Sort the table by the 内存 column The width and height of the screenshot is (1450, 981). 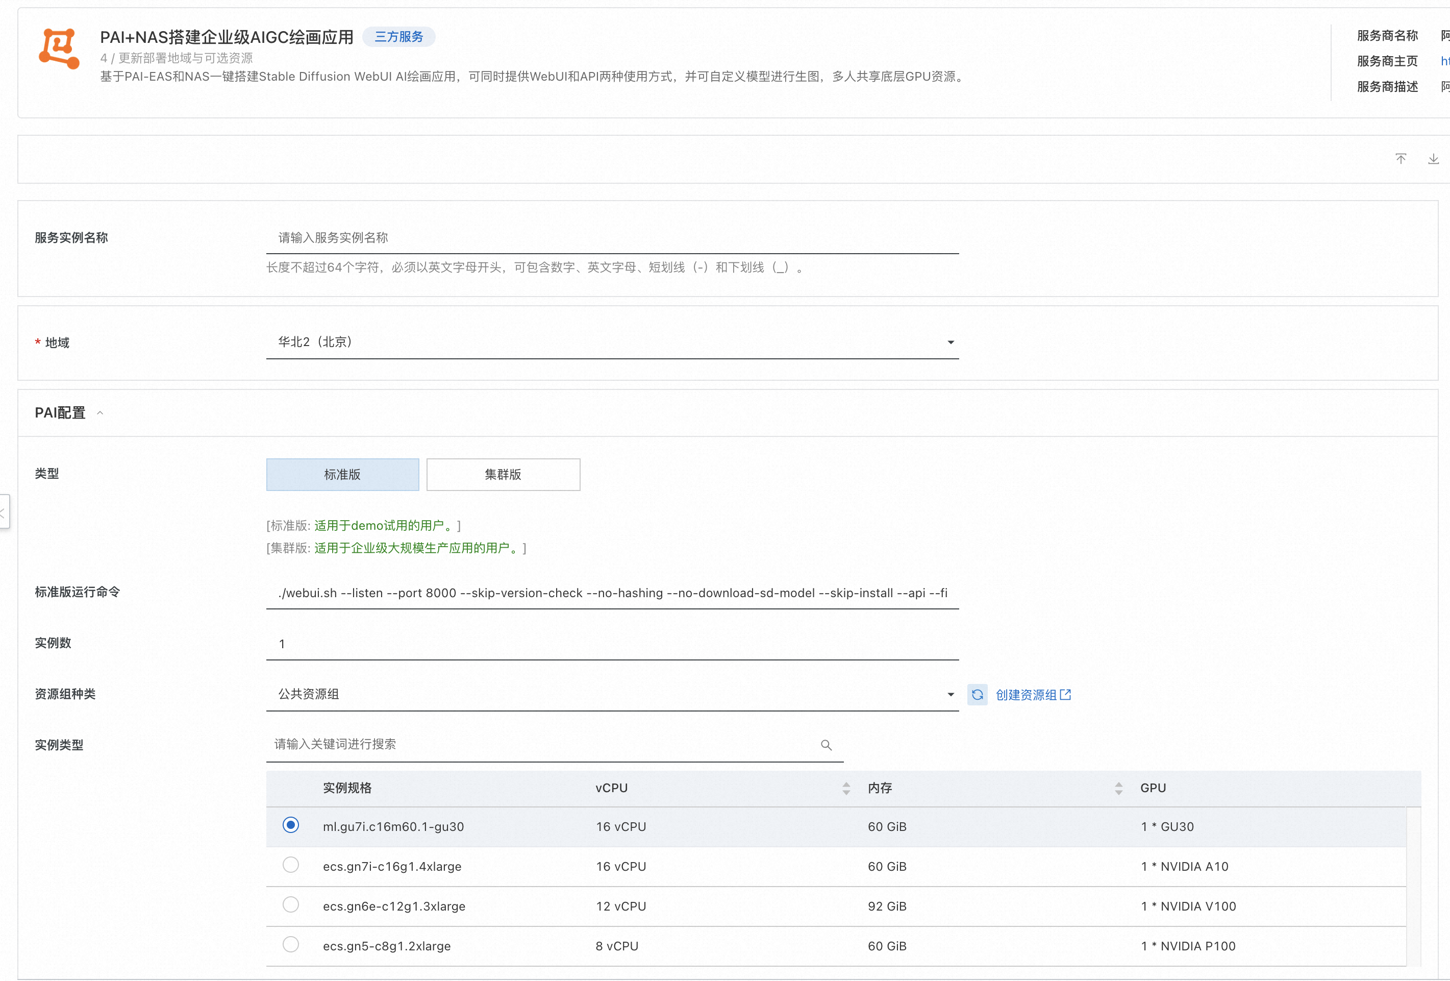tap(1118, 789)
